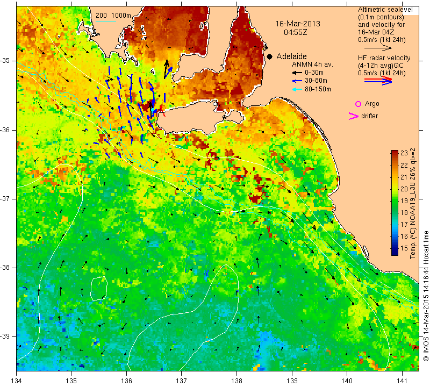
Task: Click the large black ANMN arrow near Adelaide gulf entrance
Action: (x=166, y=69)
